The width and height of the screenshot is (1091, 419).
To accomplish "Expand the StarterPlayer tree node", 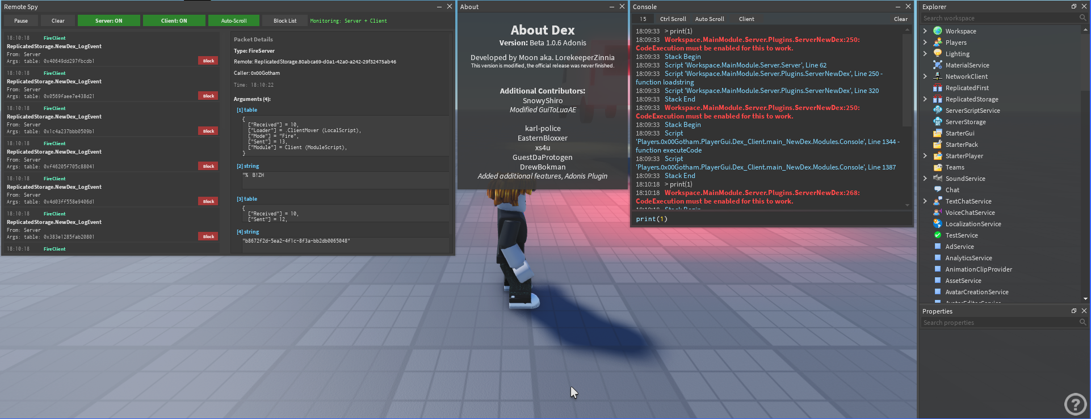I will click(x=925, y=156).
